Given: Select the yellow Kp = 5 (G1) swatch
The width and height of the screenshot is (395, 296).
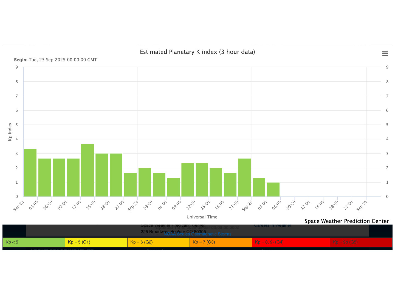Looking at the screenshot, I should (96, 242).
